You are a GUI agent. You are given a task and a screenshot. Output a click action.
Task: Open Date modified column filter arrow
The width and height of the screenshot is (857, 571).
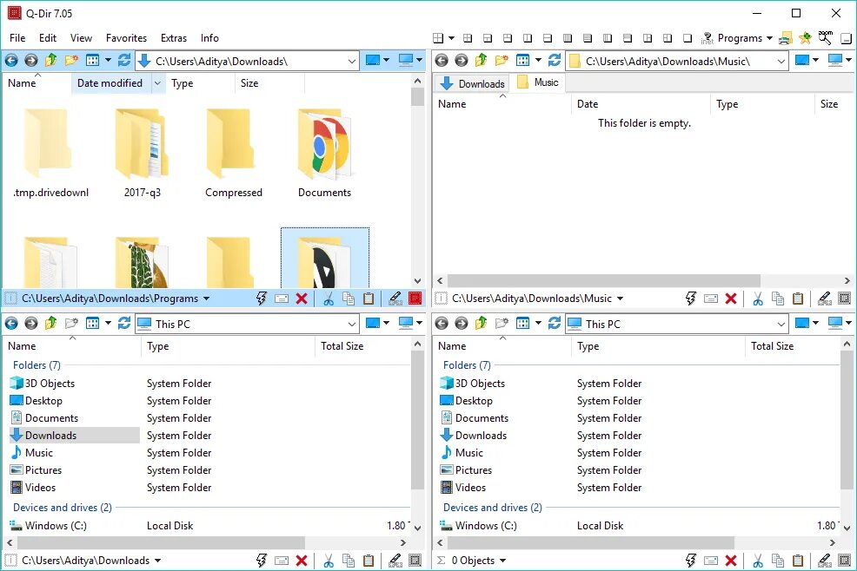157,83
